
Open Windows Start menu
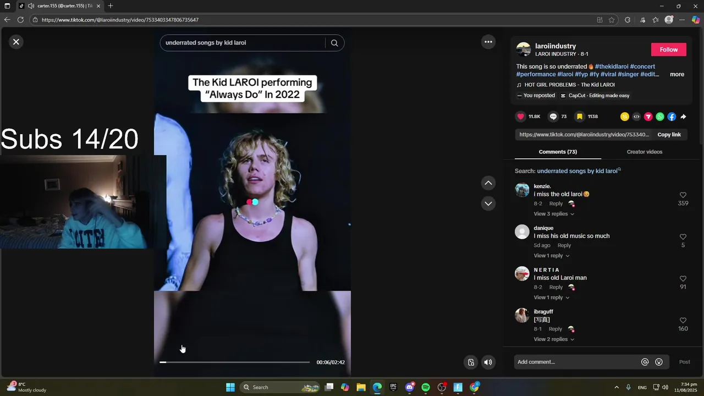tap(230, 387)
